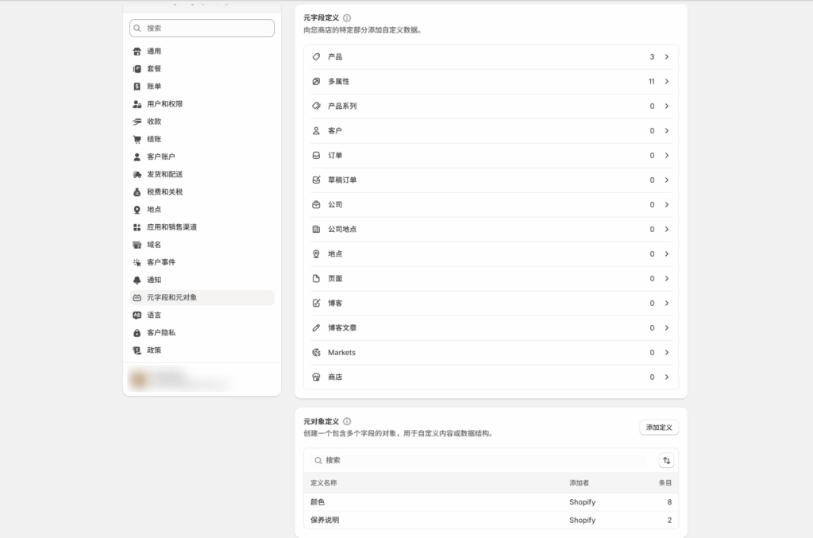Screen dimensions: 813x538
Task: Open 域名 settings section
Action: [x=154, y=245]
